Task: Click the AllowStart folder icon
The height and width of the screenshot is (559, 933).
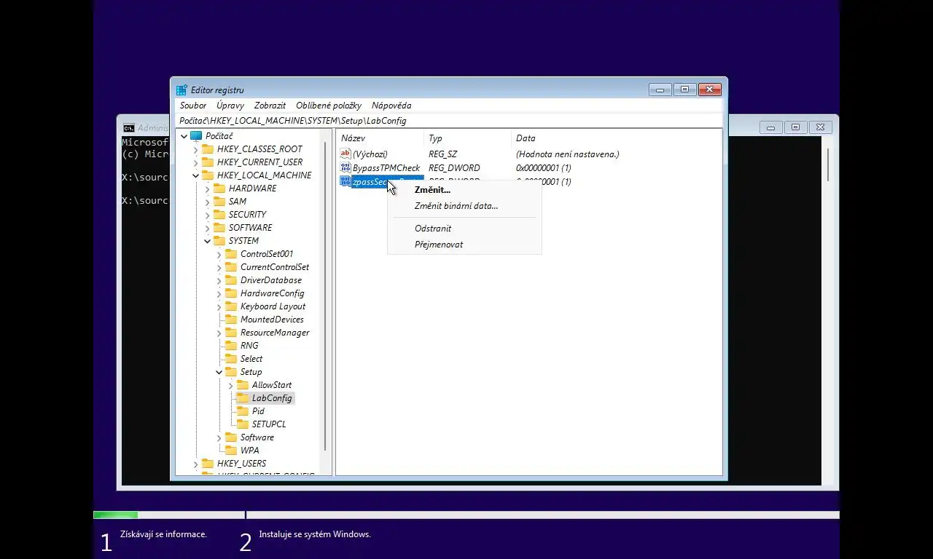Action: [x=243, y=385]
